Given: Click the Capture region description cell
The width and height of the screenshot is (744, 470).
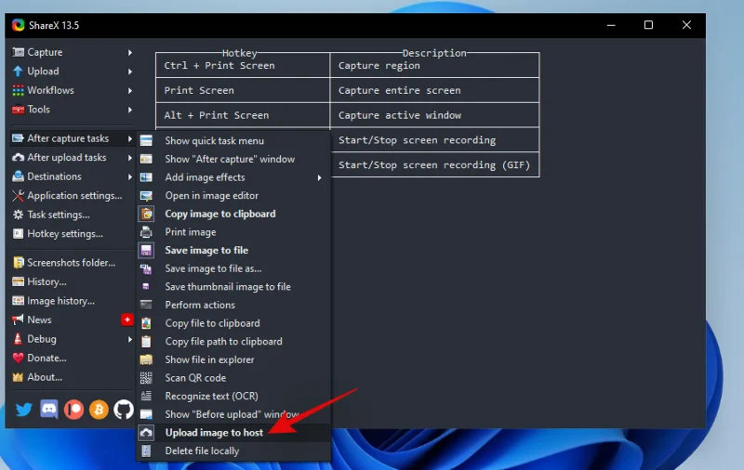Looking at the screenshot, I should click(434, 65).
